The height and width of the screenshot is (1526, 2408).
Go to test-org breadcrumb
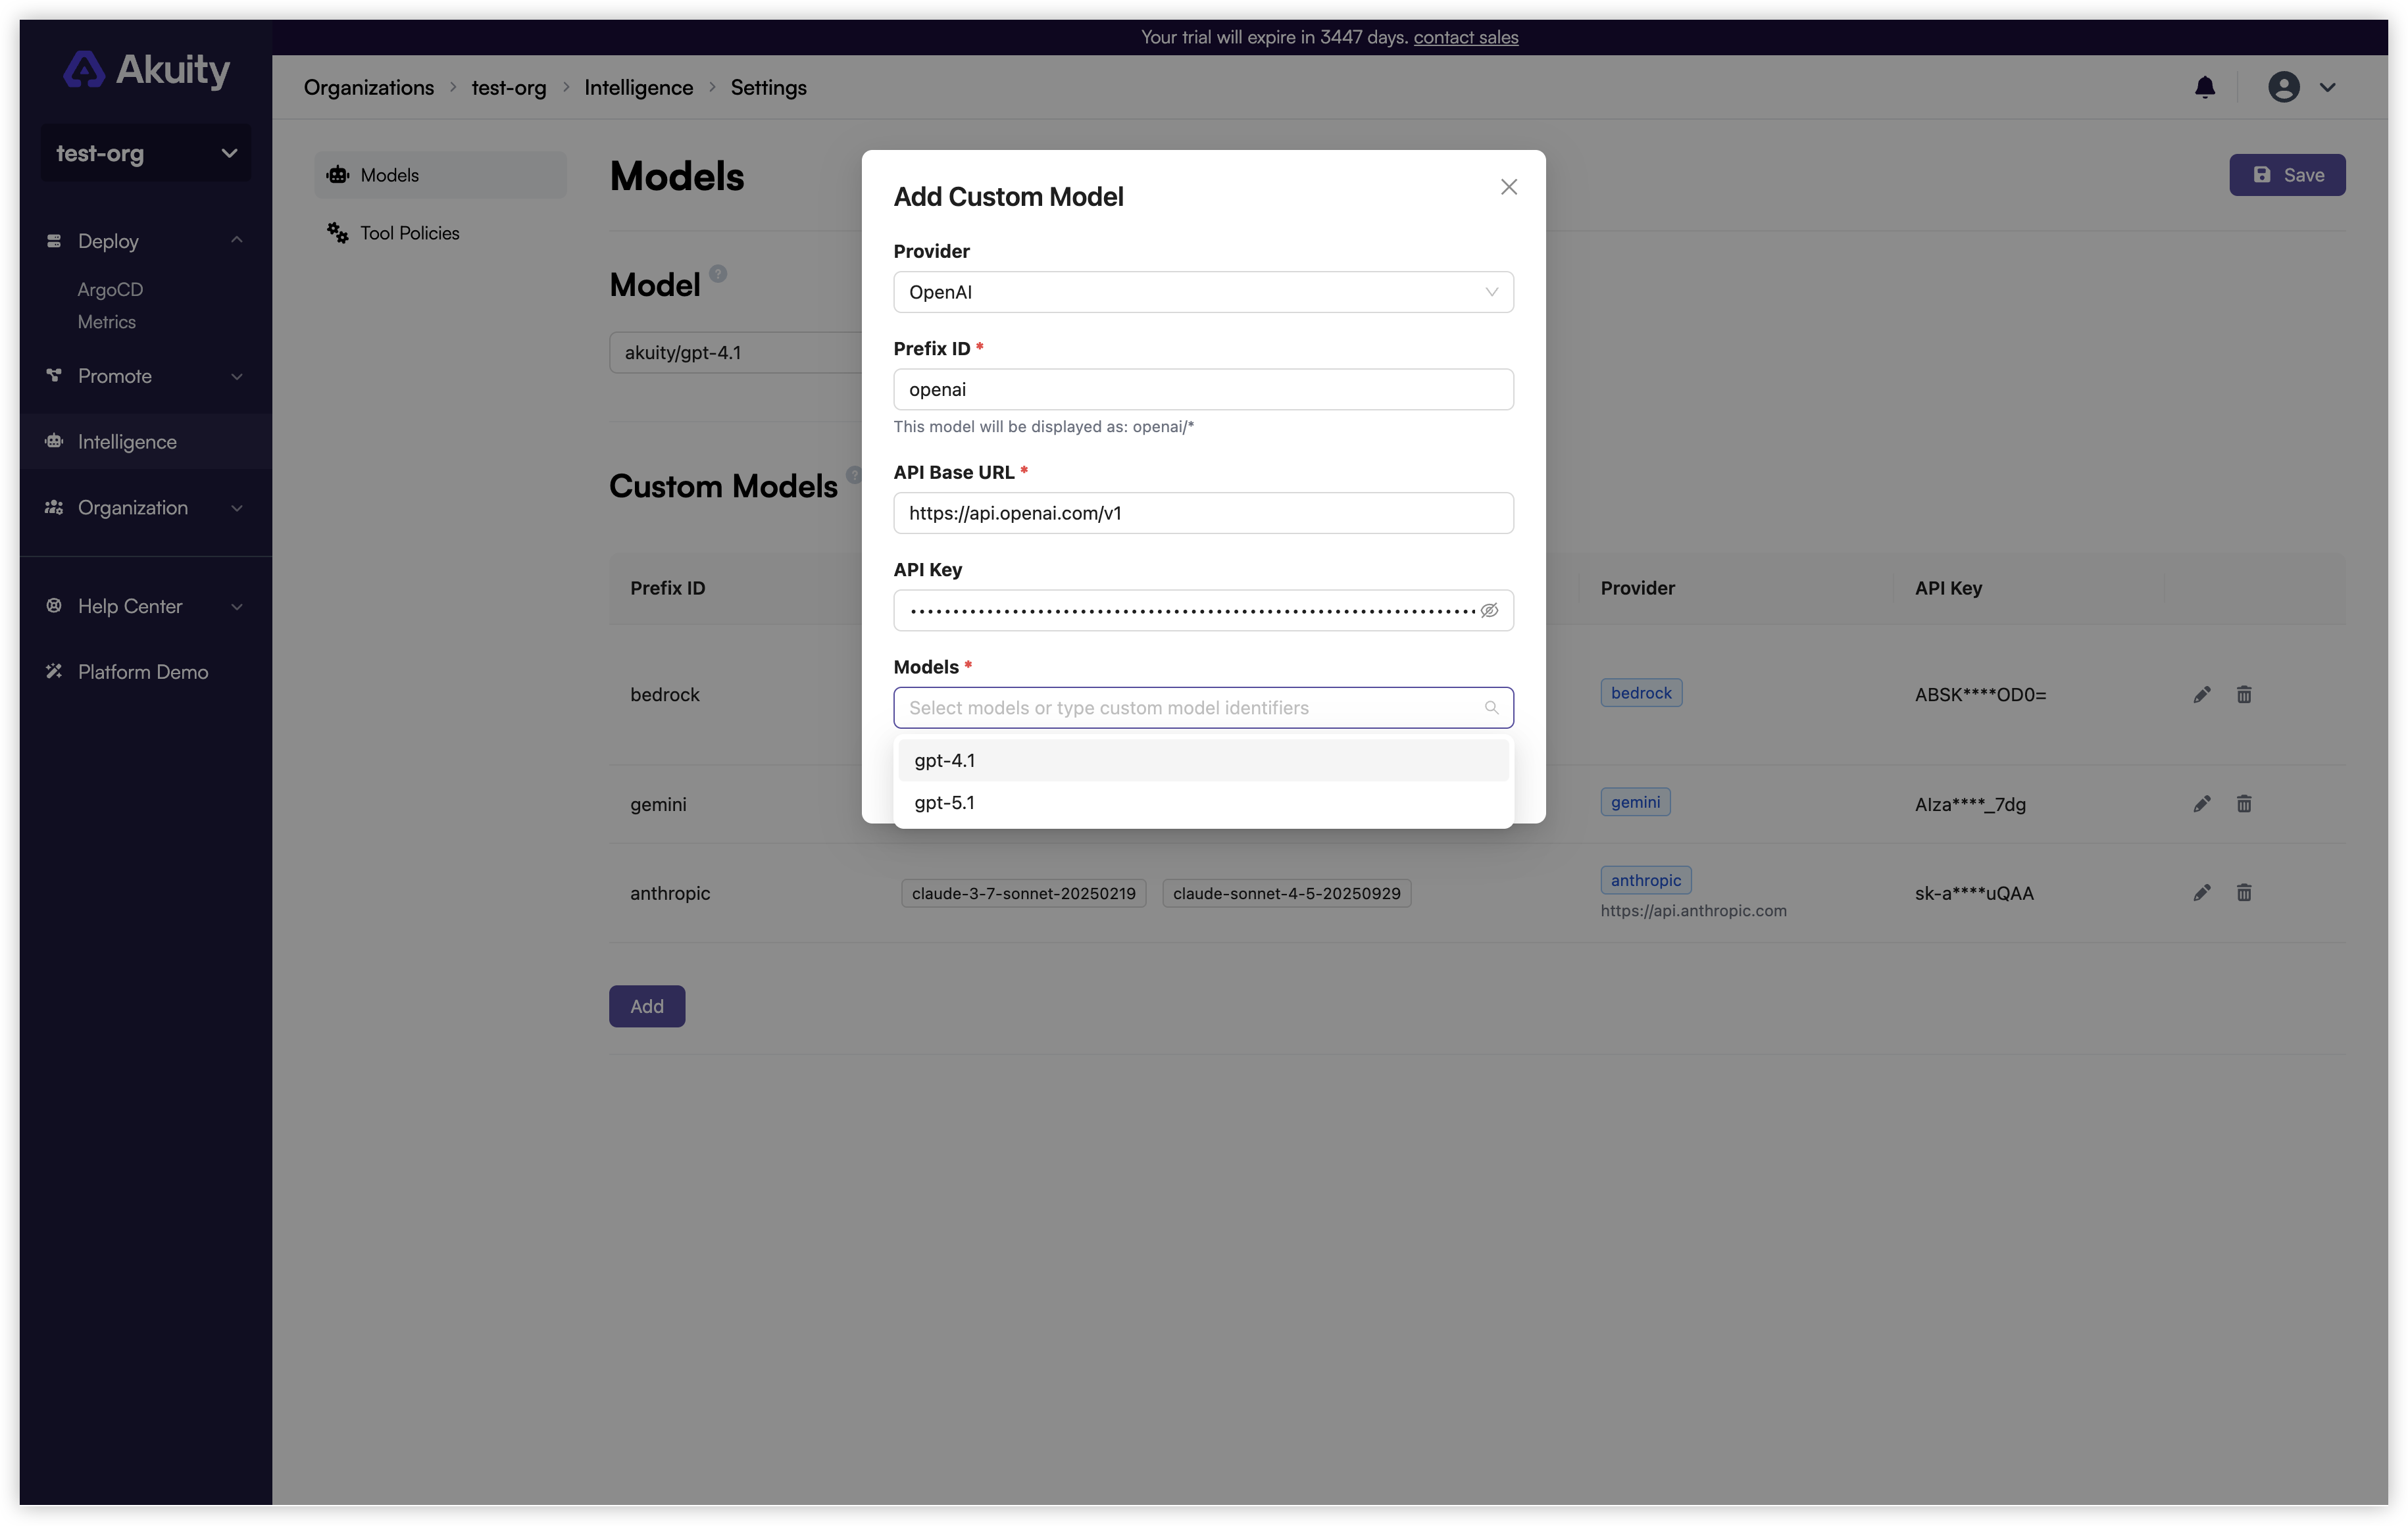[x=509, y=87]
